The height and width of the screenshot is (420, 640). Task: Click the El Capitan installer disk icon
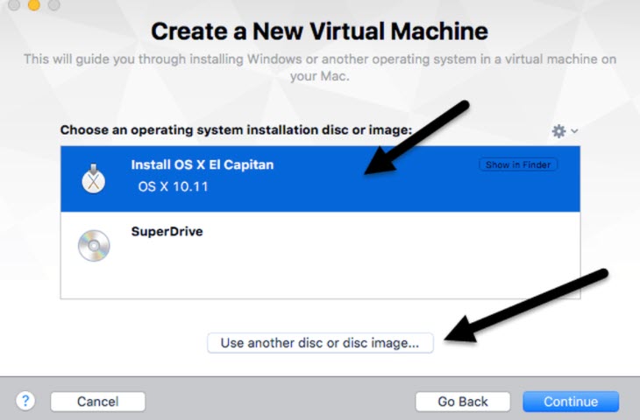94,178
